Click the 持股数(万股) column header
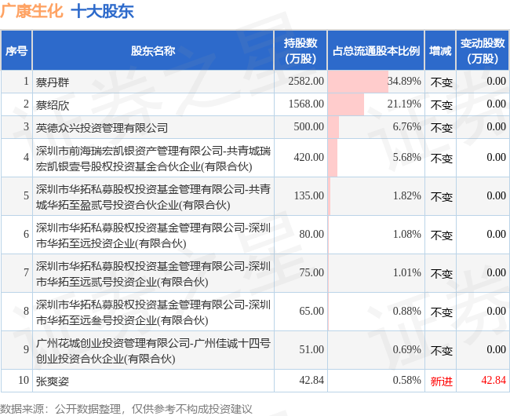 point(301,51)
